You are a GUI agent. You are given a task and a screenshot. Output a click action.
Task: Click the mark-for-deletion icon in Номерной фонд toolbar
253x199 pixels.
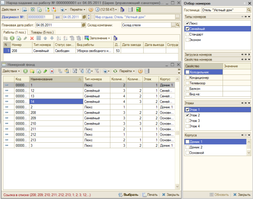coord(52,71)
